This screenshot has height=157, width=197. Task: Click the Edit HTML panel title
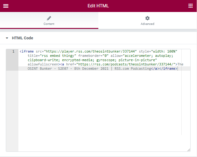tap(98, 6)
